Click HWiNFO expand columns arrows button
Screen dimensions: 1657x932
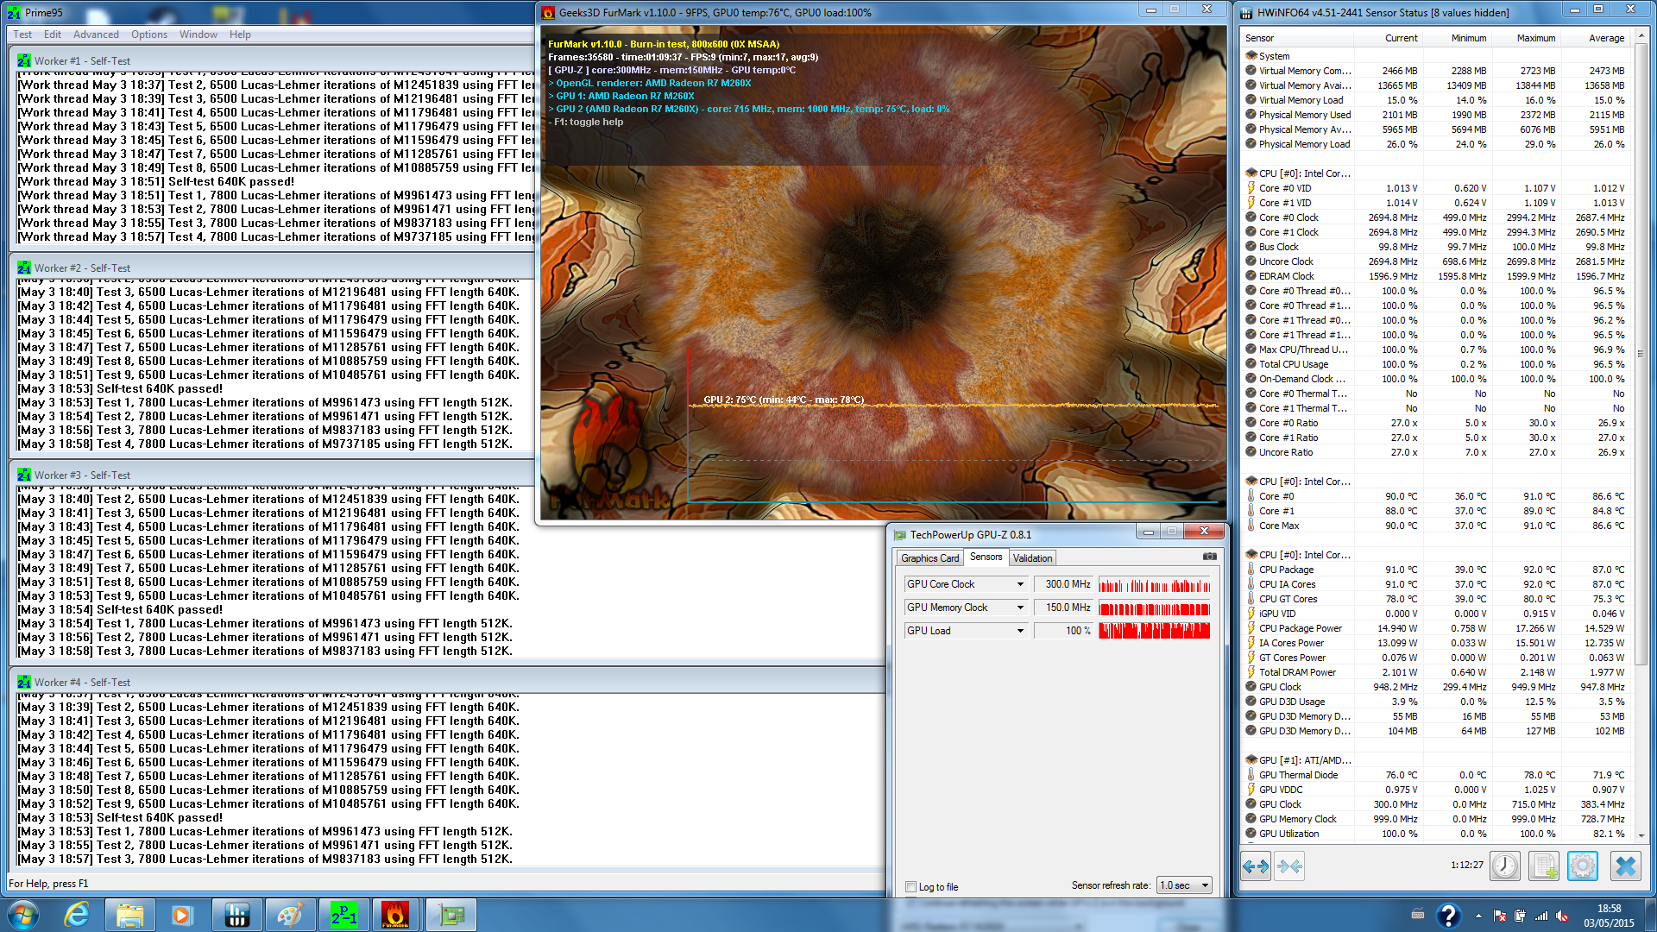pyautogui.click(x=1256, y=866)
